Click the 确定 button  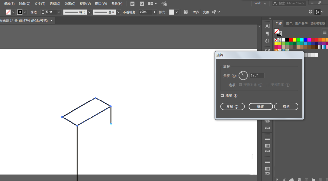261,106
